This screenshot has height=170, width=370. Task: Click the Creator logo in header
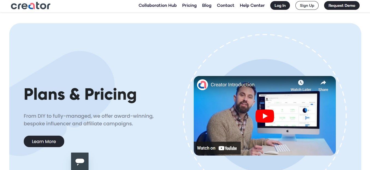31,5
